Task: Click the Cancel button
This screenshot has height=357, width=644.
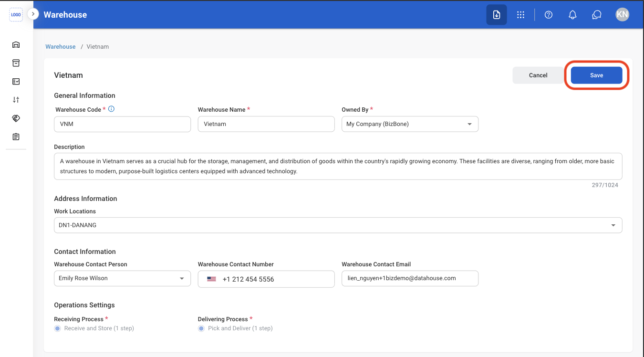Action: [x=538, y=75]
